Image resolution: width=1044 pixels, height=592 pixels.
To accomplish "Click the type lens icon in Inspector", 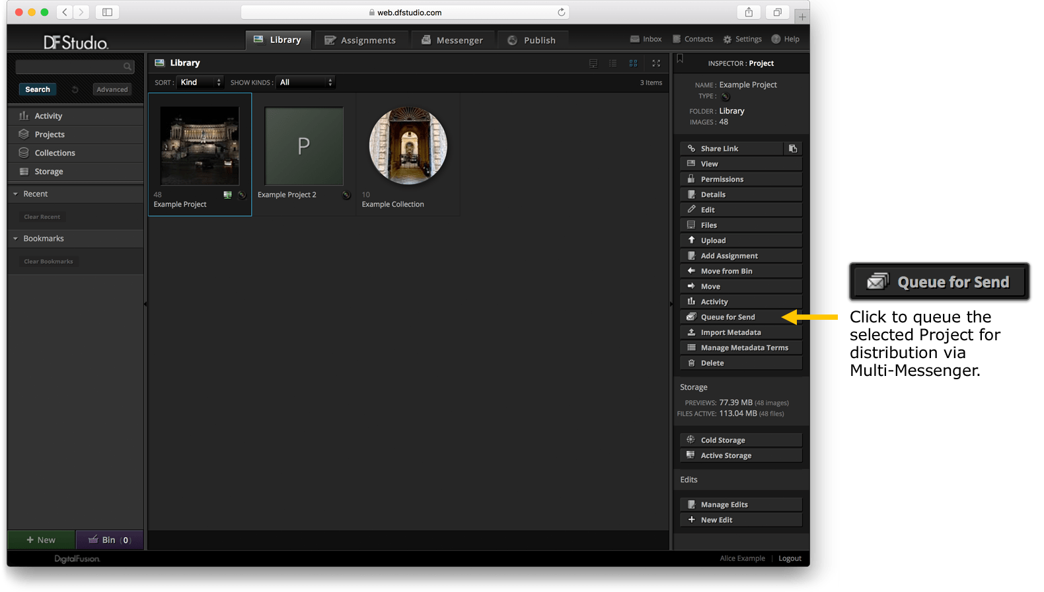I will coord(725,96).
